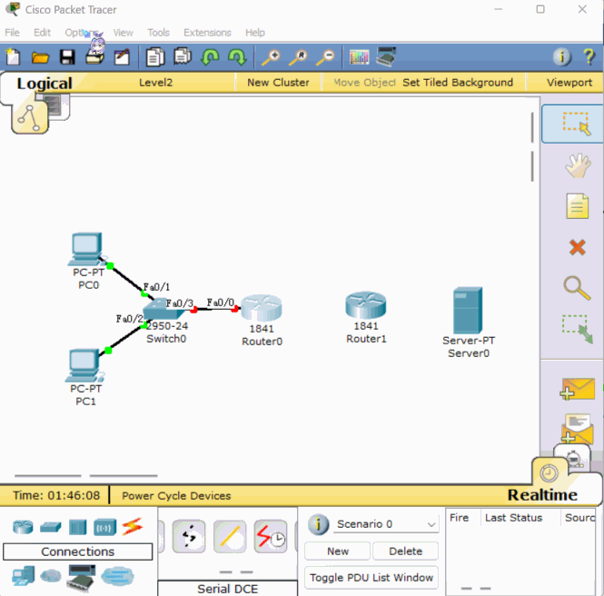Open the View menu
This screenshot has height=596, width=604.
click(x=123, y=33)
